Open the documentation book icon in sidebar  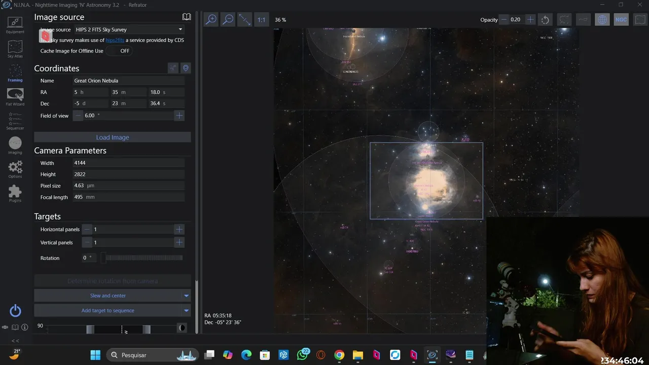pos(15,327)
